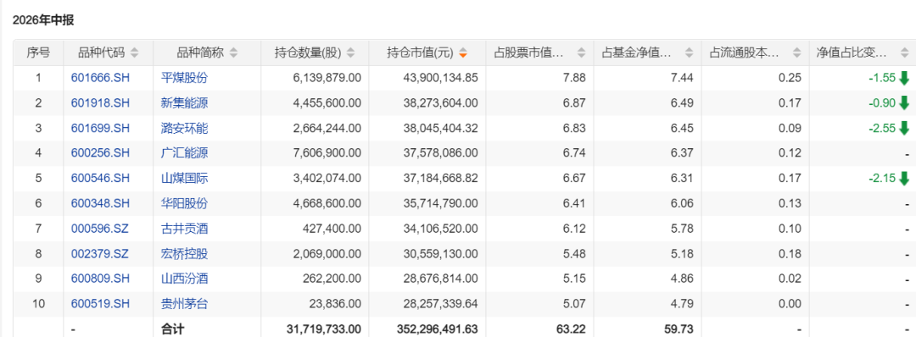Open 潞安环能 stock name link

pos(184,128)
